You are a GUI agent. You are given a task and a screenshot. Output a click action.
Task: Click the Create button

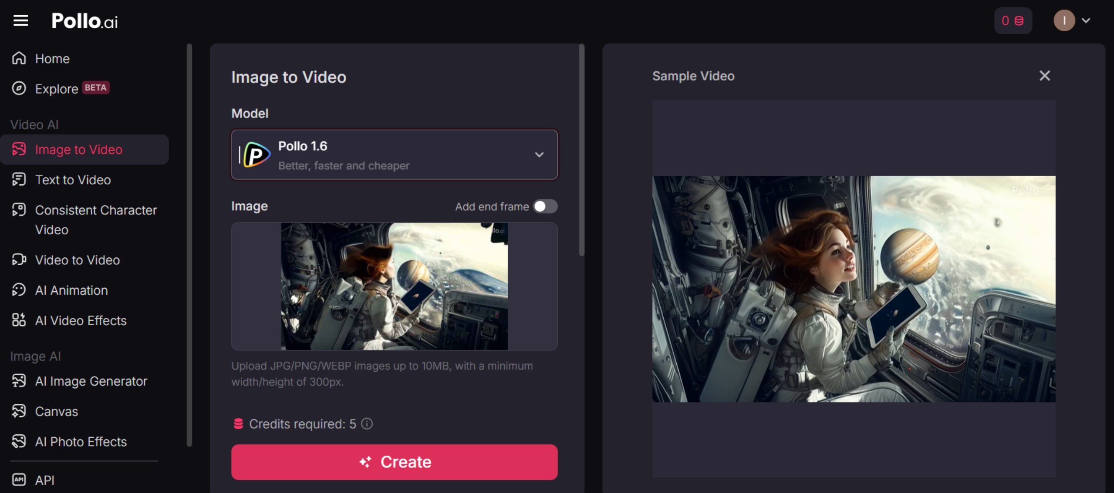point(394,462)
